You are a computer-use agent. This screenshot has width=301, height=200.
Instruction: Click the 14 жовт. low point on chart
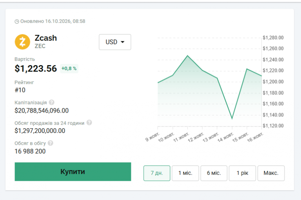point(232,118)
